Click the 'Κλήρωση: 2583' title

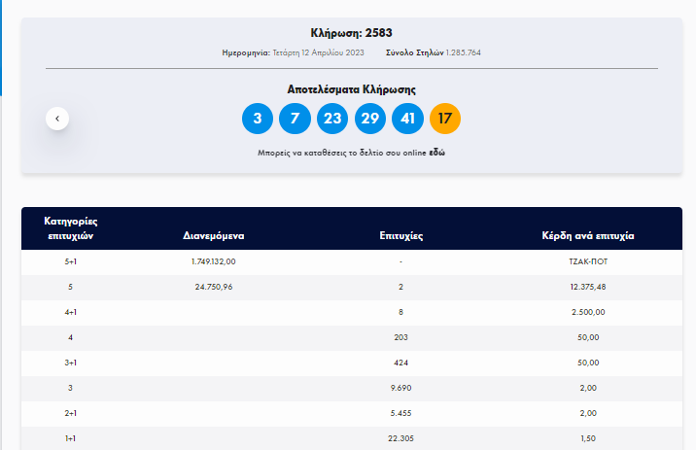point(351,33)
